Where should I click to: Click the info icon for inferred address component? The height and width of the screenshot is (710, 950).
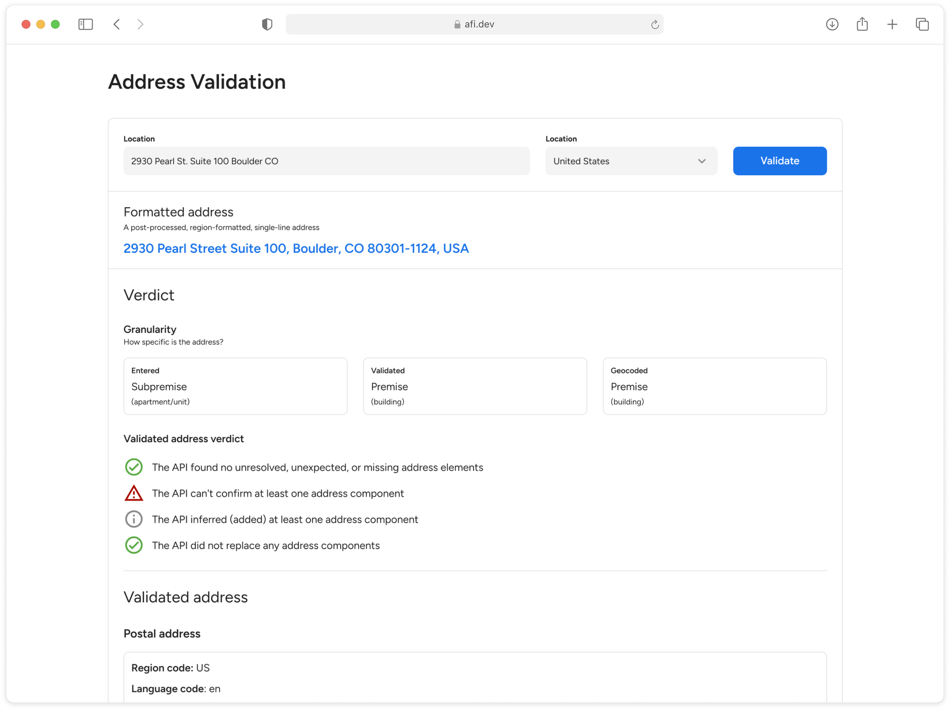tap(133, 519)
